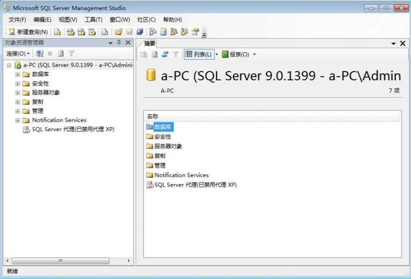Image resolution: width=411 pixels, height=279 pixels.
Task: Show the Summary window via toolbar icon
Action: (163, 32)
